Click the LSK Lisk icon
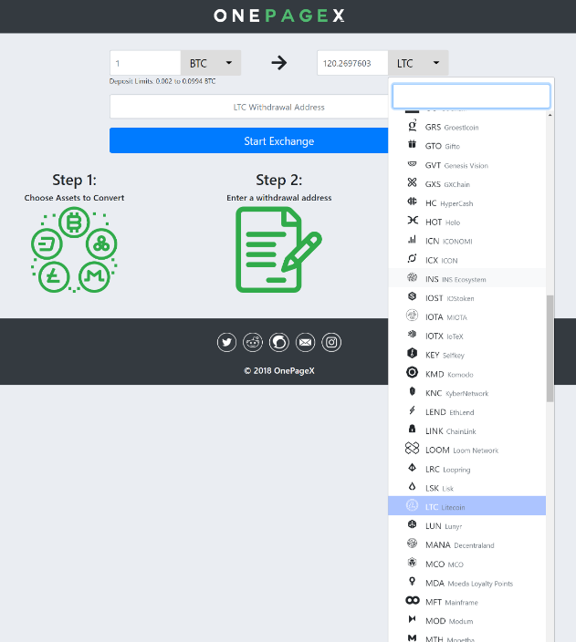This screenshot has height=642, width=576. coord(412,486)
